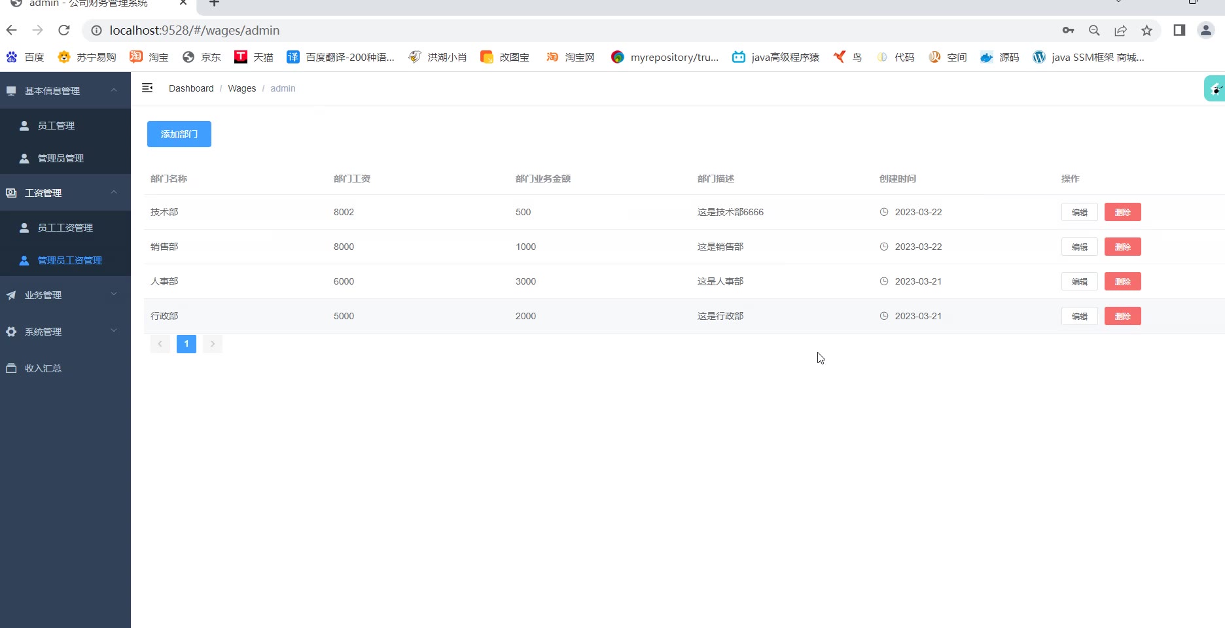Image resolution: width=1225 pixels, height=628 pixels.
Task: Expand the 业务管理 menu
Action: coord(65,294)
